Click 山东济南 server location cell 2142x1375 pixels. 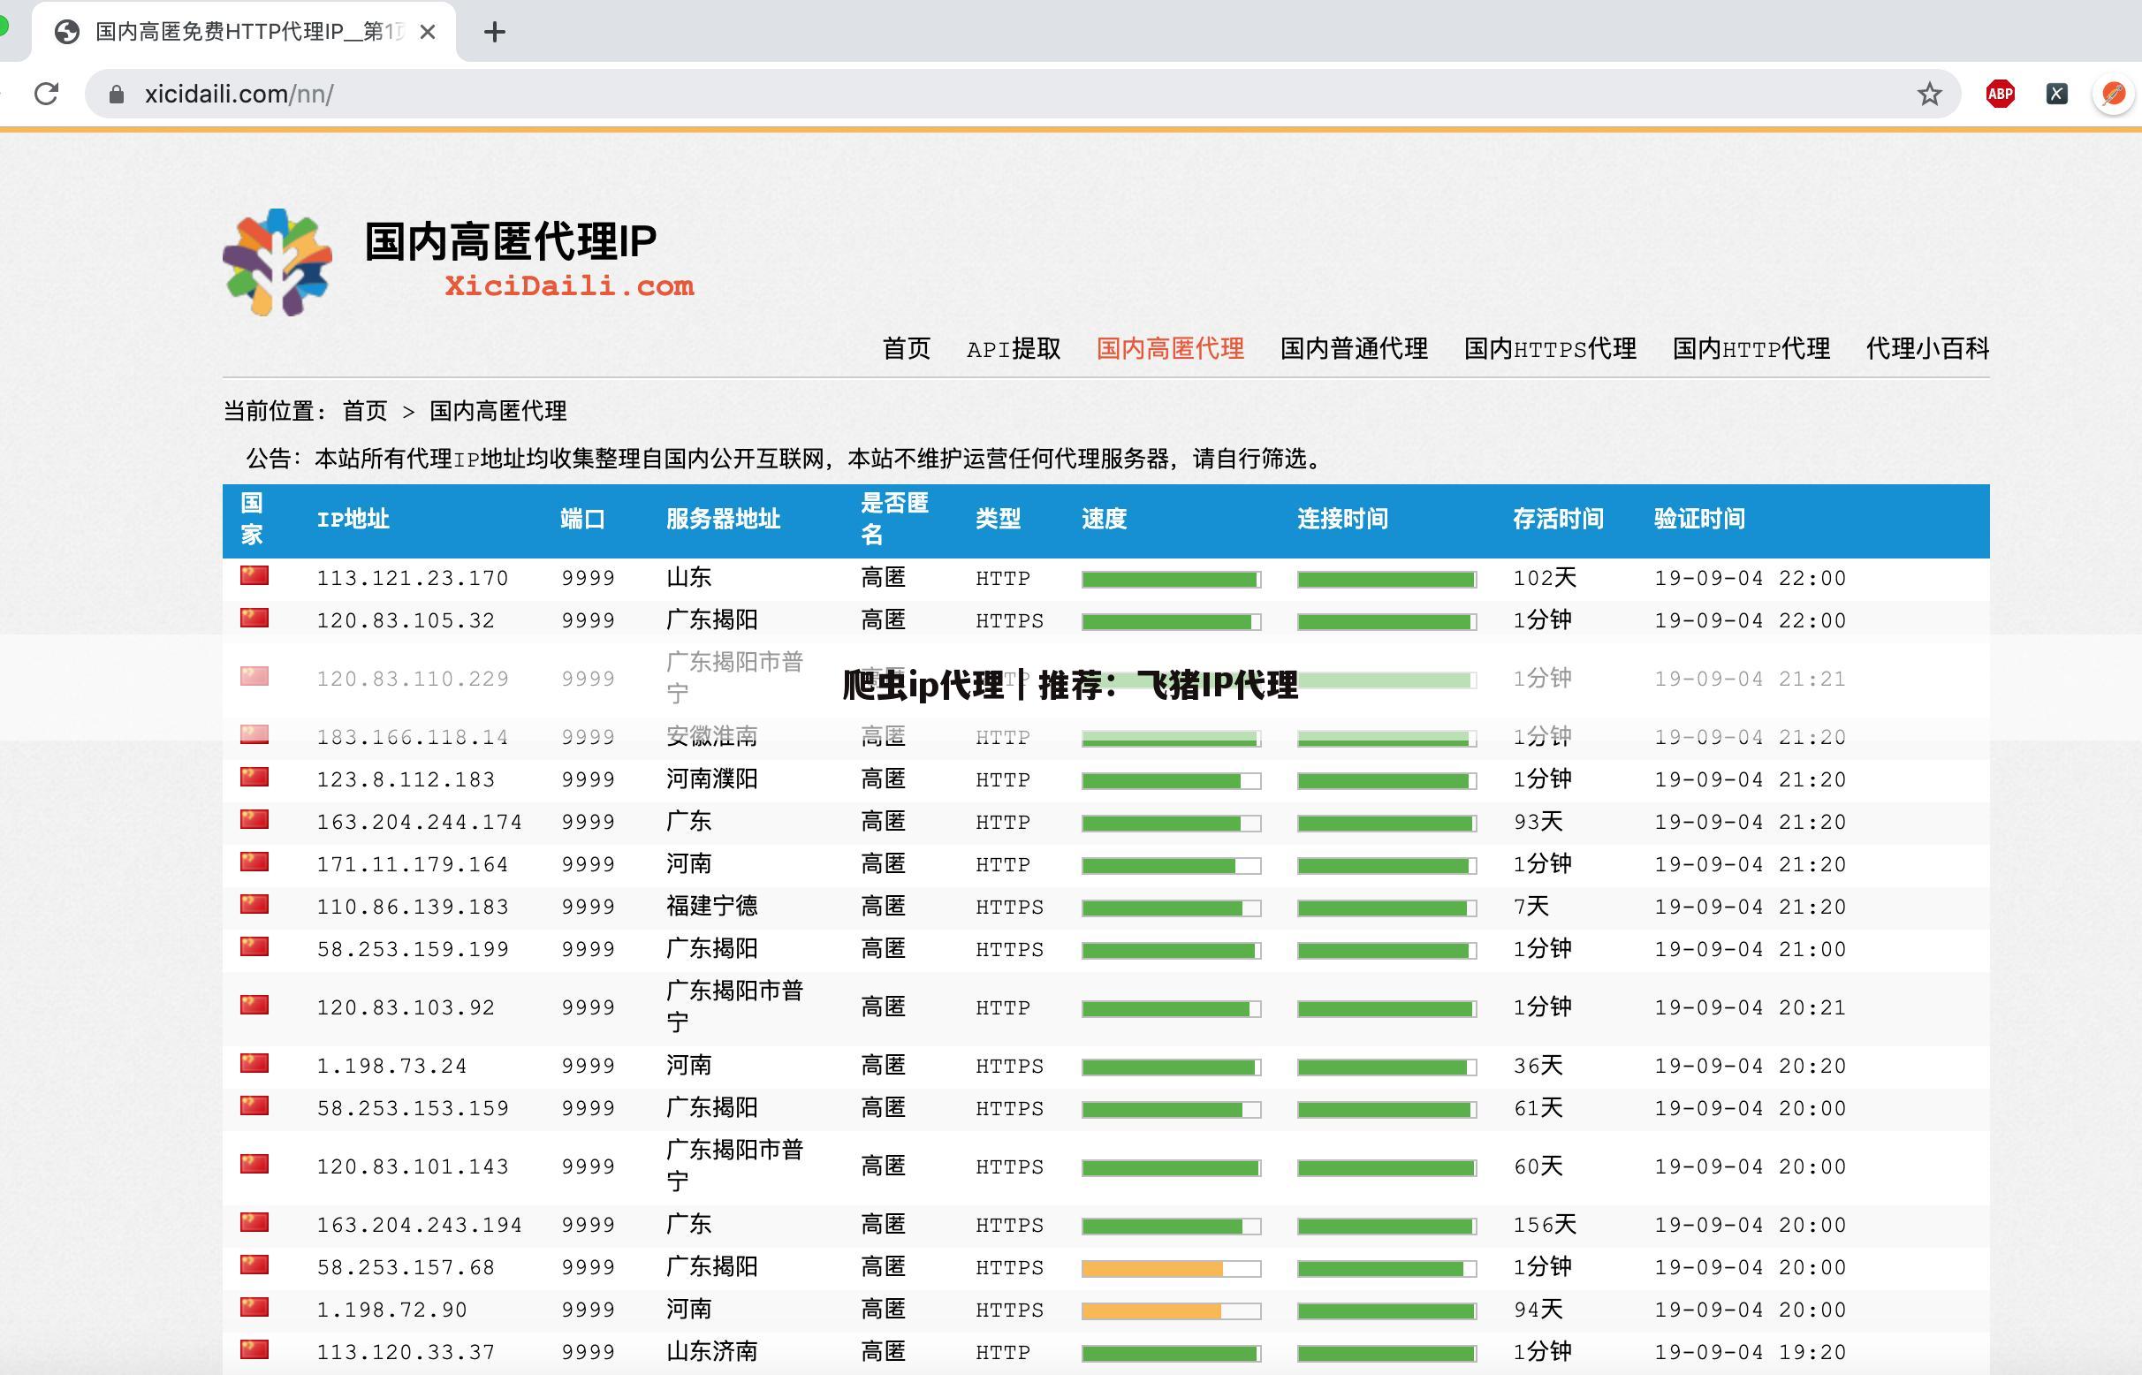tap(711, 1352)
